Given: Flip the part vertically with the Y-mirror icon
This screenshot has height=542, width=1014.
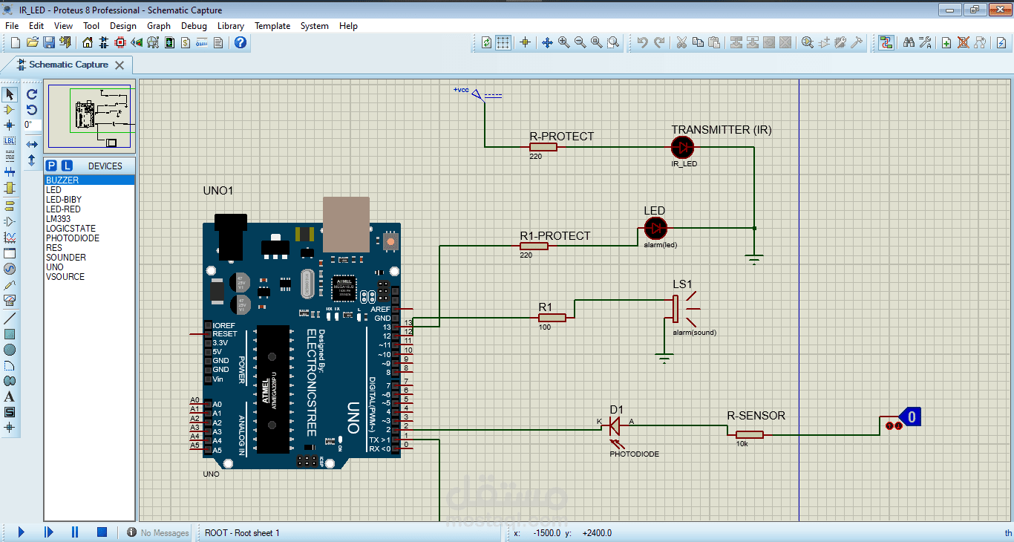Looking at the screenshot, I should point(32,160).
